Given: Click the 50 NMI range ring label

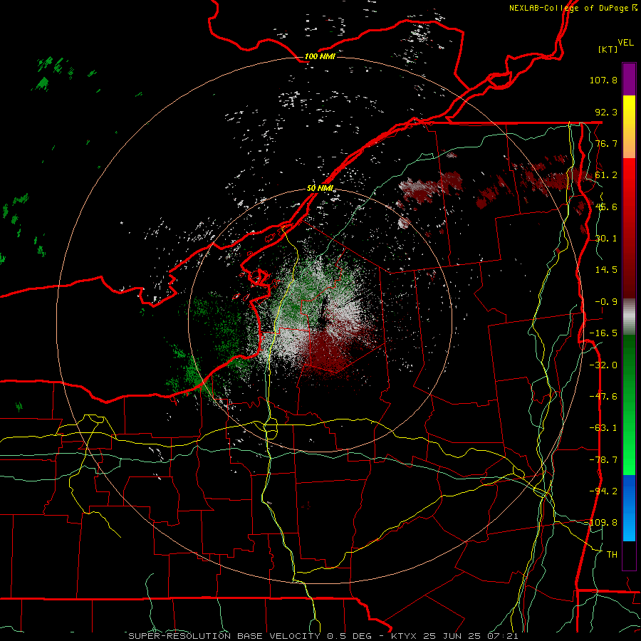Looking at the screenshot, I should [320, 188].
